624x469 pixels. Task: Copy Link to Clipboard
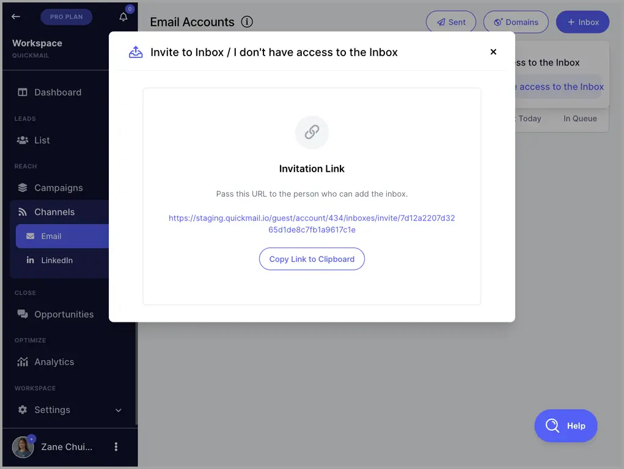click(312, 259)
